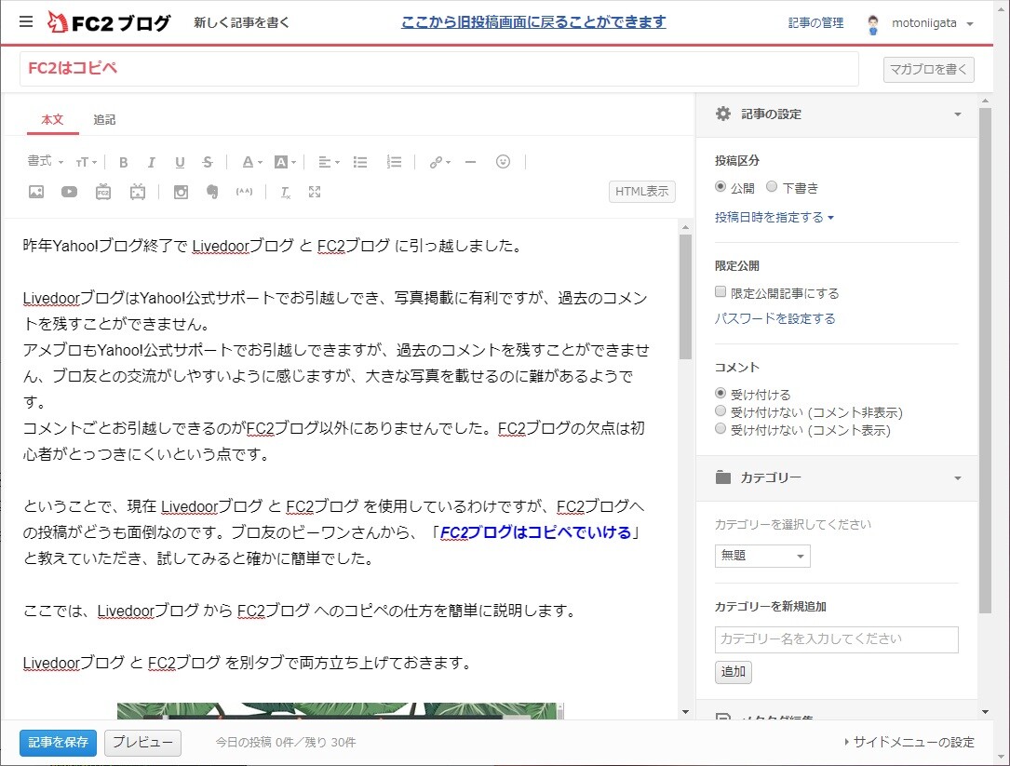Select 受け付ける comment option

720,393
